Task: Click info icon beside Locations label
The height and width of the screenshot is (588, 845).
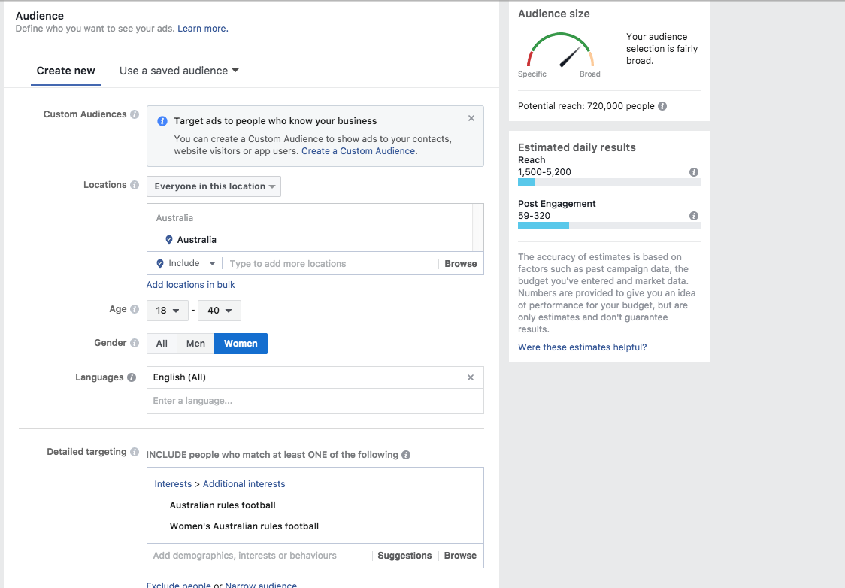Action: (135, 185)
